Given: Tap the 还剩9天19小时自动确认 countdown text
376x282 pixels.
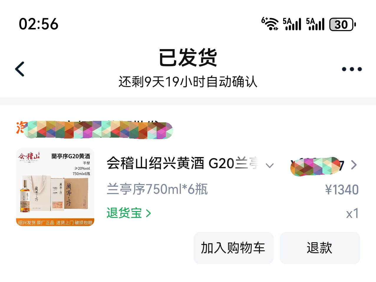Looking at the screenshot, I should tap(188, 82).
